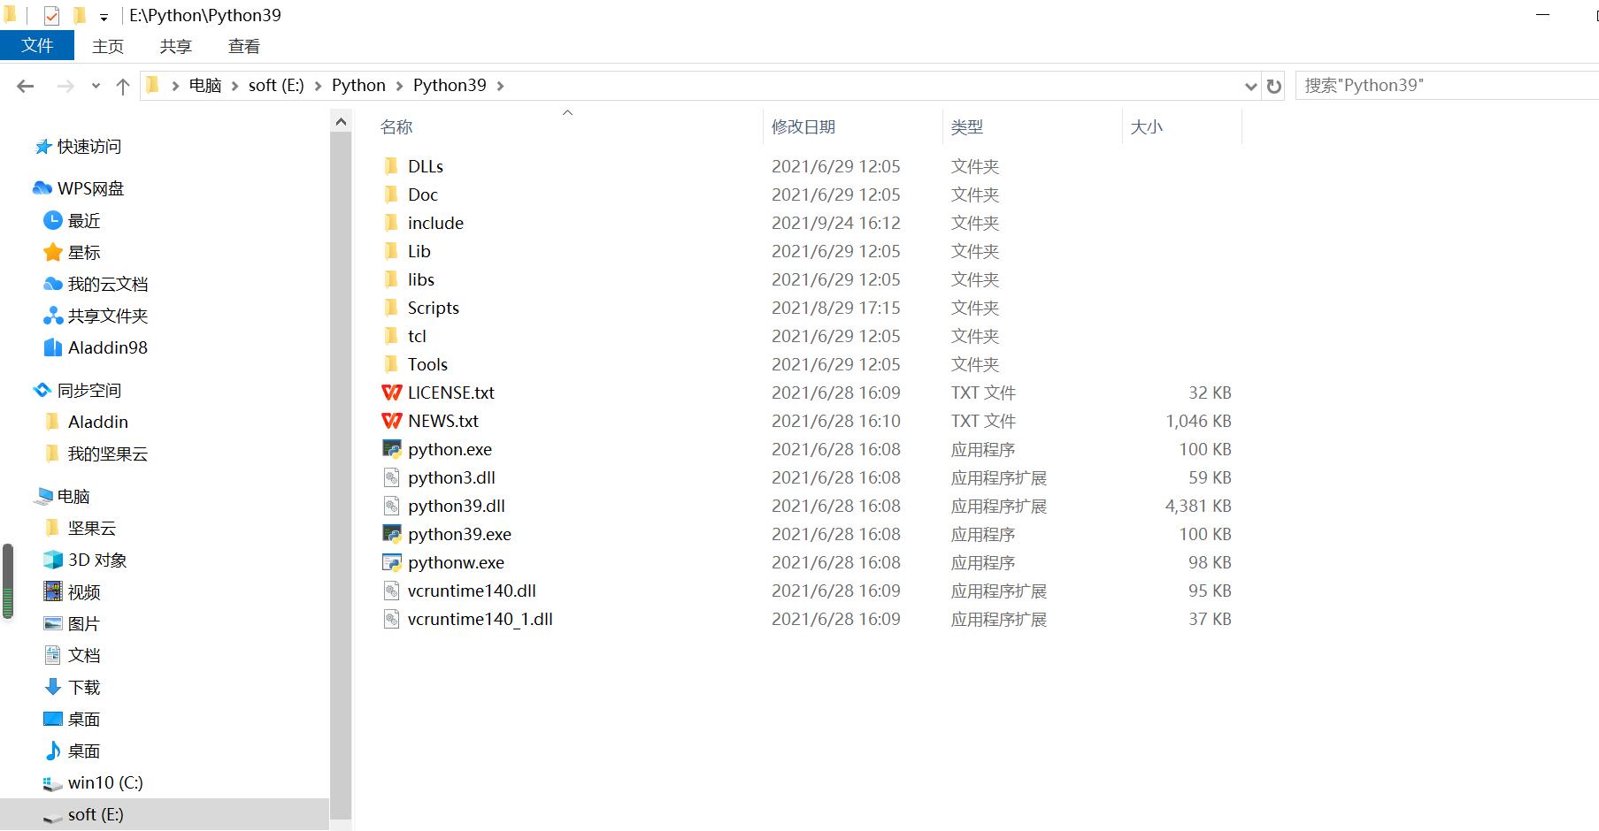Click the vcruntime140.dll file icon

click(x=391, y=591)
